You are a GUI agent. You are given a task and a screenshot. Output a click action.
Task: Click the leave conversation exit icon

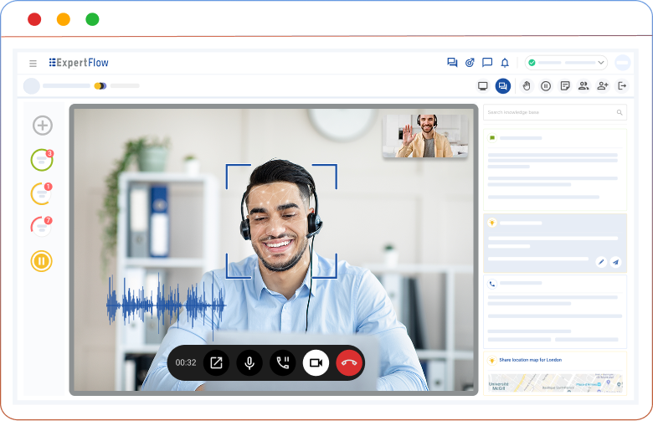pos(622,85)
